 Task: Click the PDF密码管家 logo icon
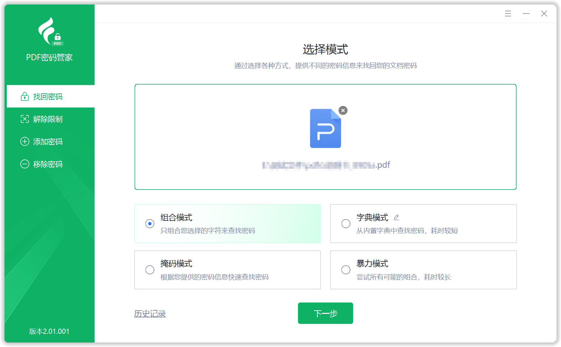pos(50,32)
